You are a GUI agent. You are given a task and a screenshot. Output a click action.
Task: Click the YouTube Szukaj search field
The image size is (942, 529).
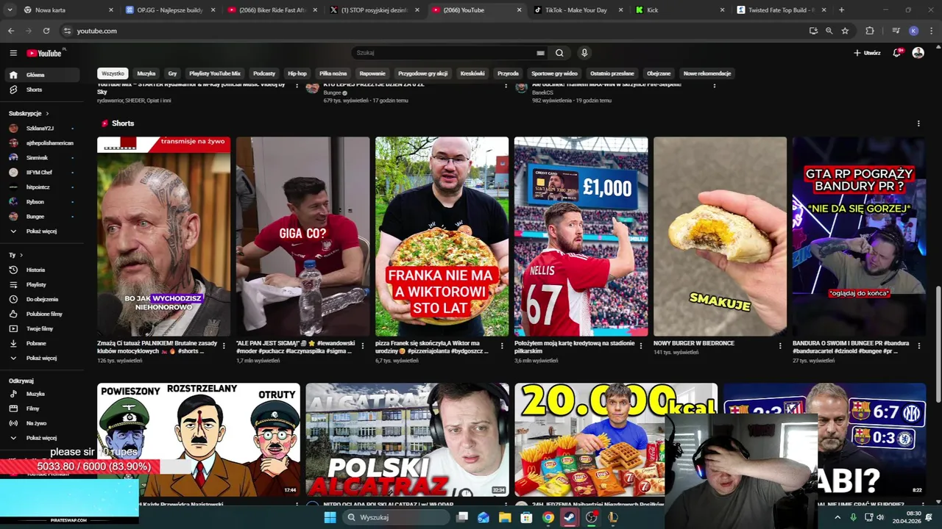(445, 53)
